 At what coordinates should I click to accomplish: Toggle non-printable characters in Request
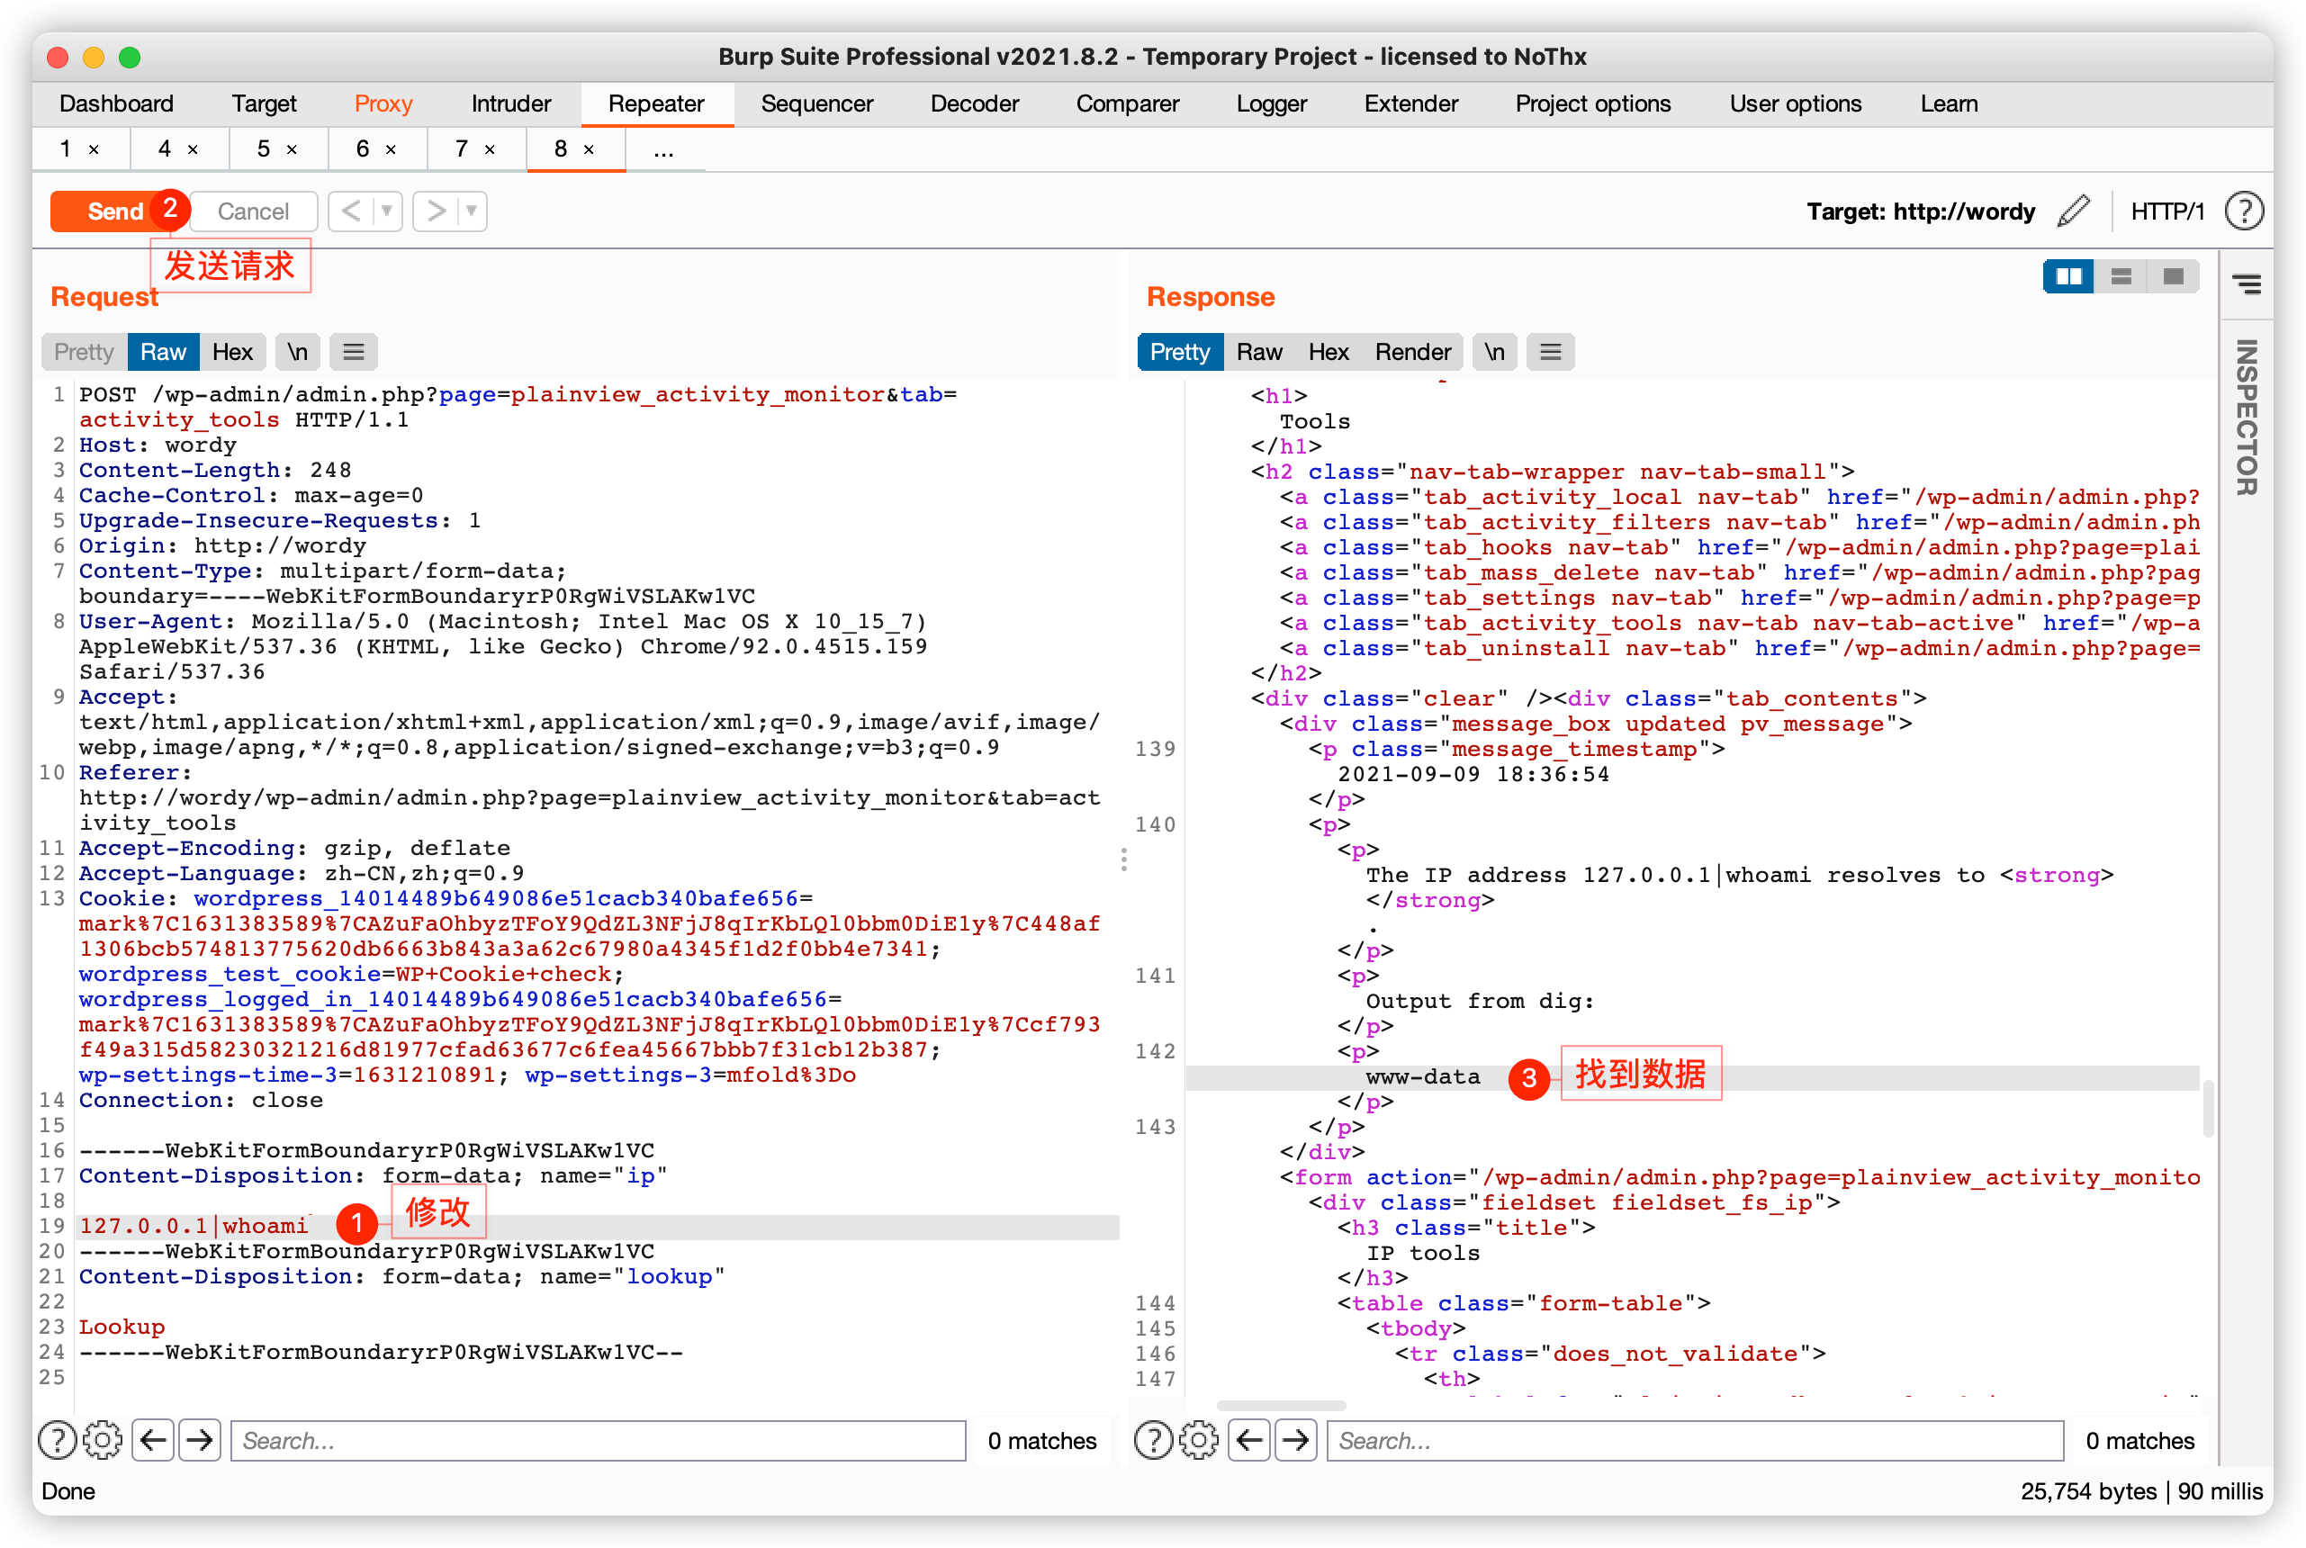coord(297,352)
